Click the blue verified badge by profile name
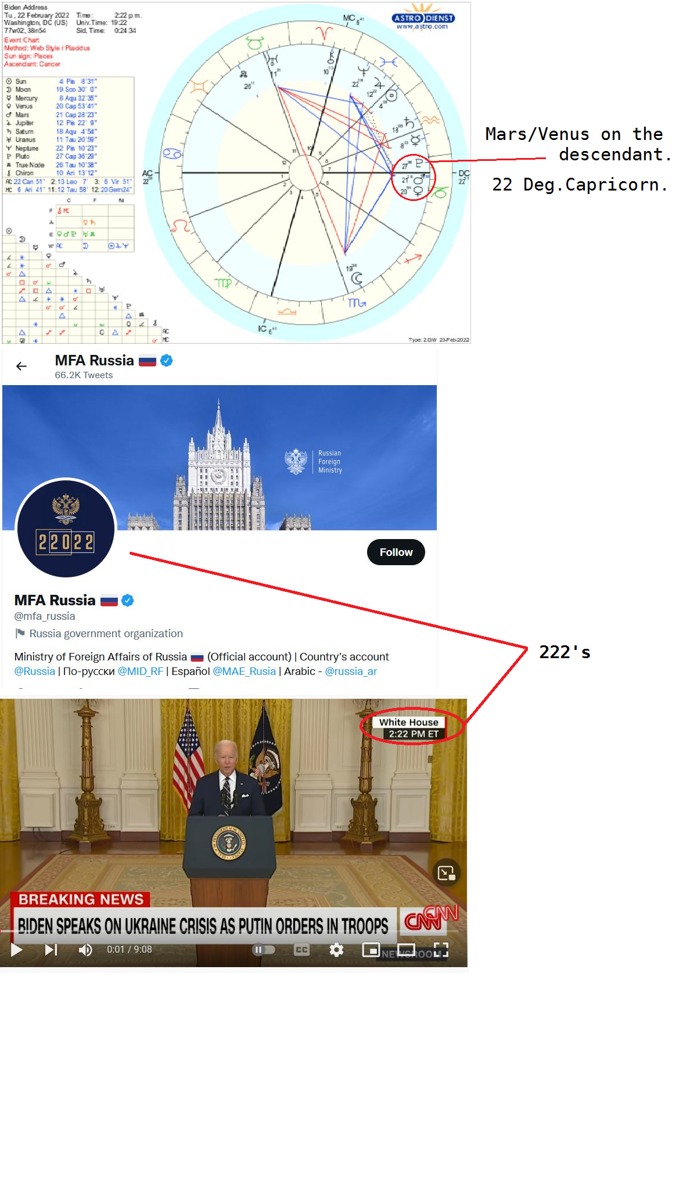The image size is (690, 1178). click(x=128, y=601)
